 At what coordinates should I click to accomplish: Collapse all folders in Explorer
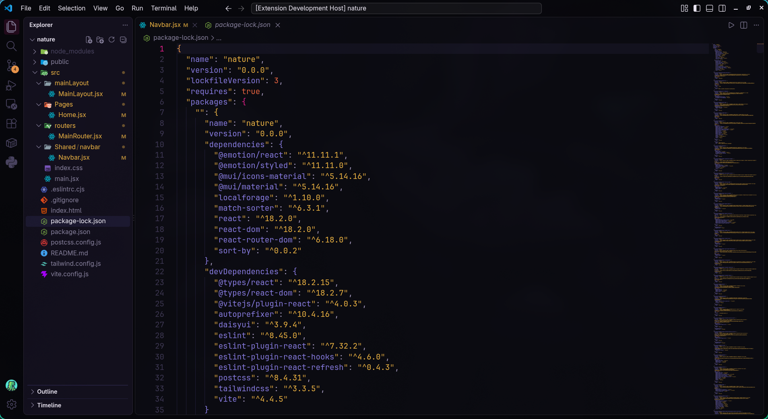[123, 40]
